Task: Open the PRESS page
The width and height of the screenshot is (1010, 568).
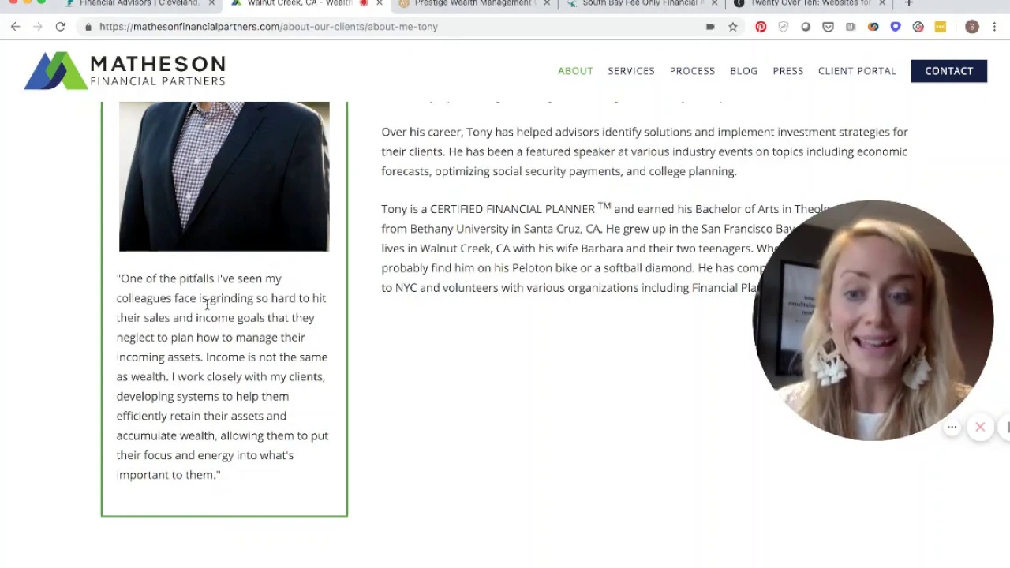Action: (787, 71)
